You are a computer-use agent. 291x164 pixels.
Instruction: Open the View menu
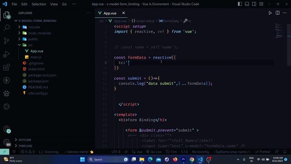click(x=54, y=4)
